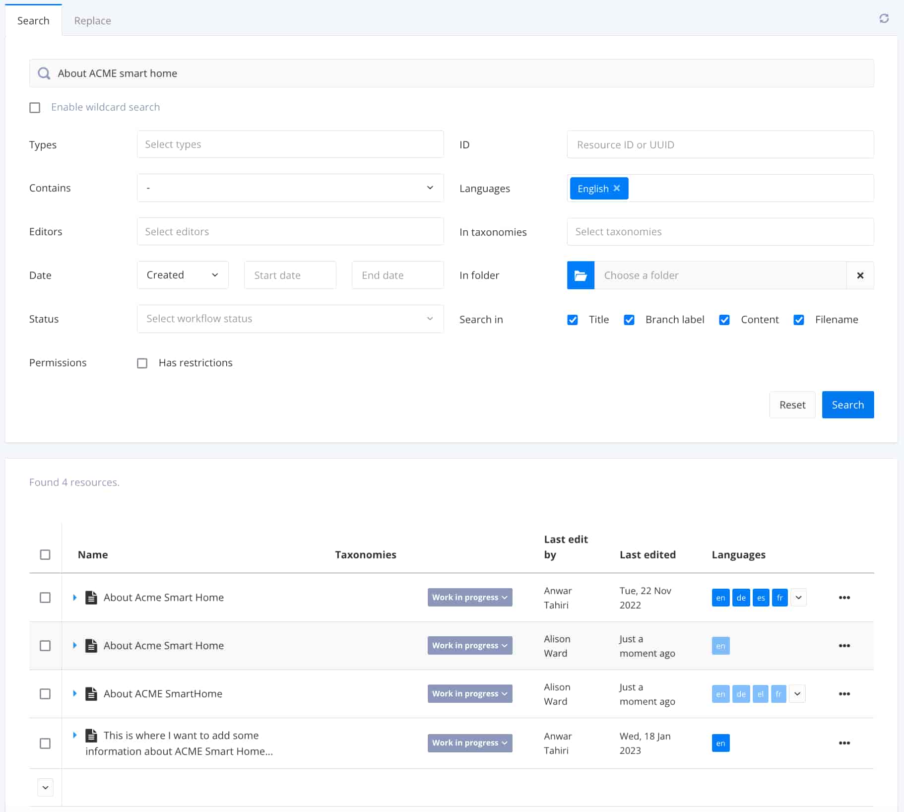Clear the chosen folder with X icon
904x812 pixels.
[860, 275]
